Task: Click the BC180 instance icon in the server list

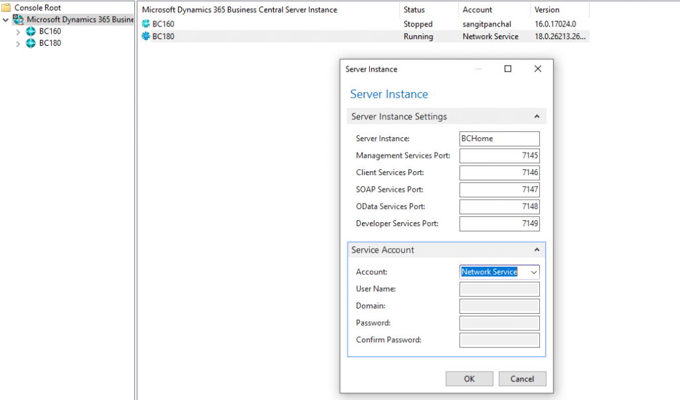Action: [x=145, y=36]
